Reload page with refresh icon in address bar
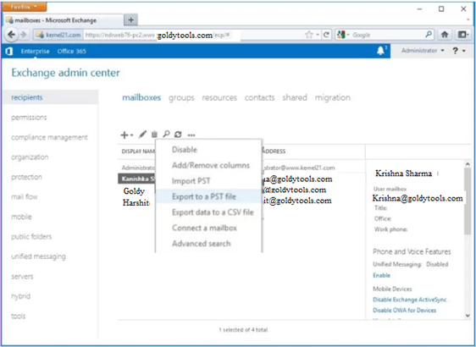Image resolution: width=476 pixels, height=347 pixels. point(327,35)
